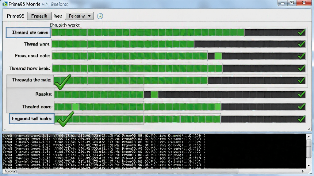This screenshot has width=314, height=176.
Task: Select the 'Thread wrers' row label
Action: click(37, 44)
